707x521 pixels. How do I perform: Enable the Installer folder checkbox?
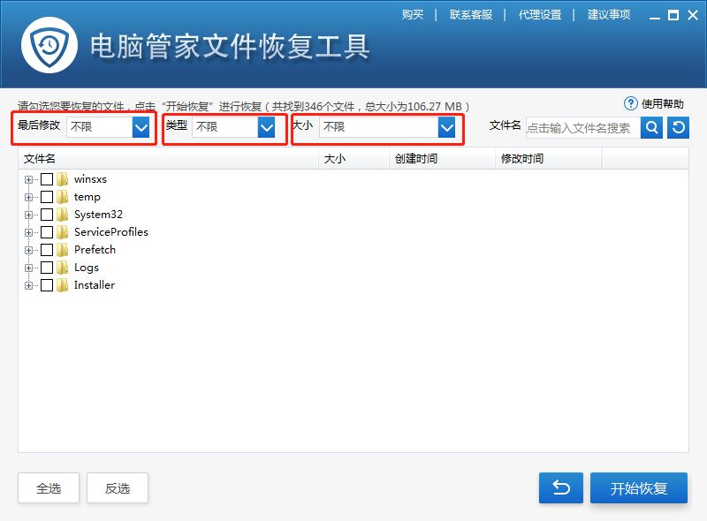(47, 285)
